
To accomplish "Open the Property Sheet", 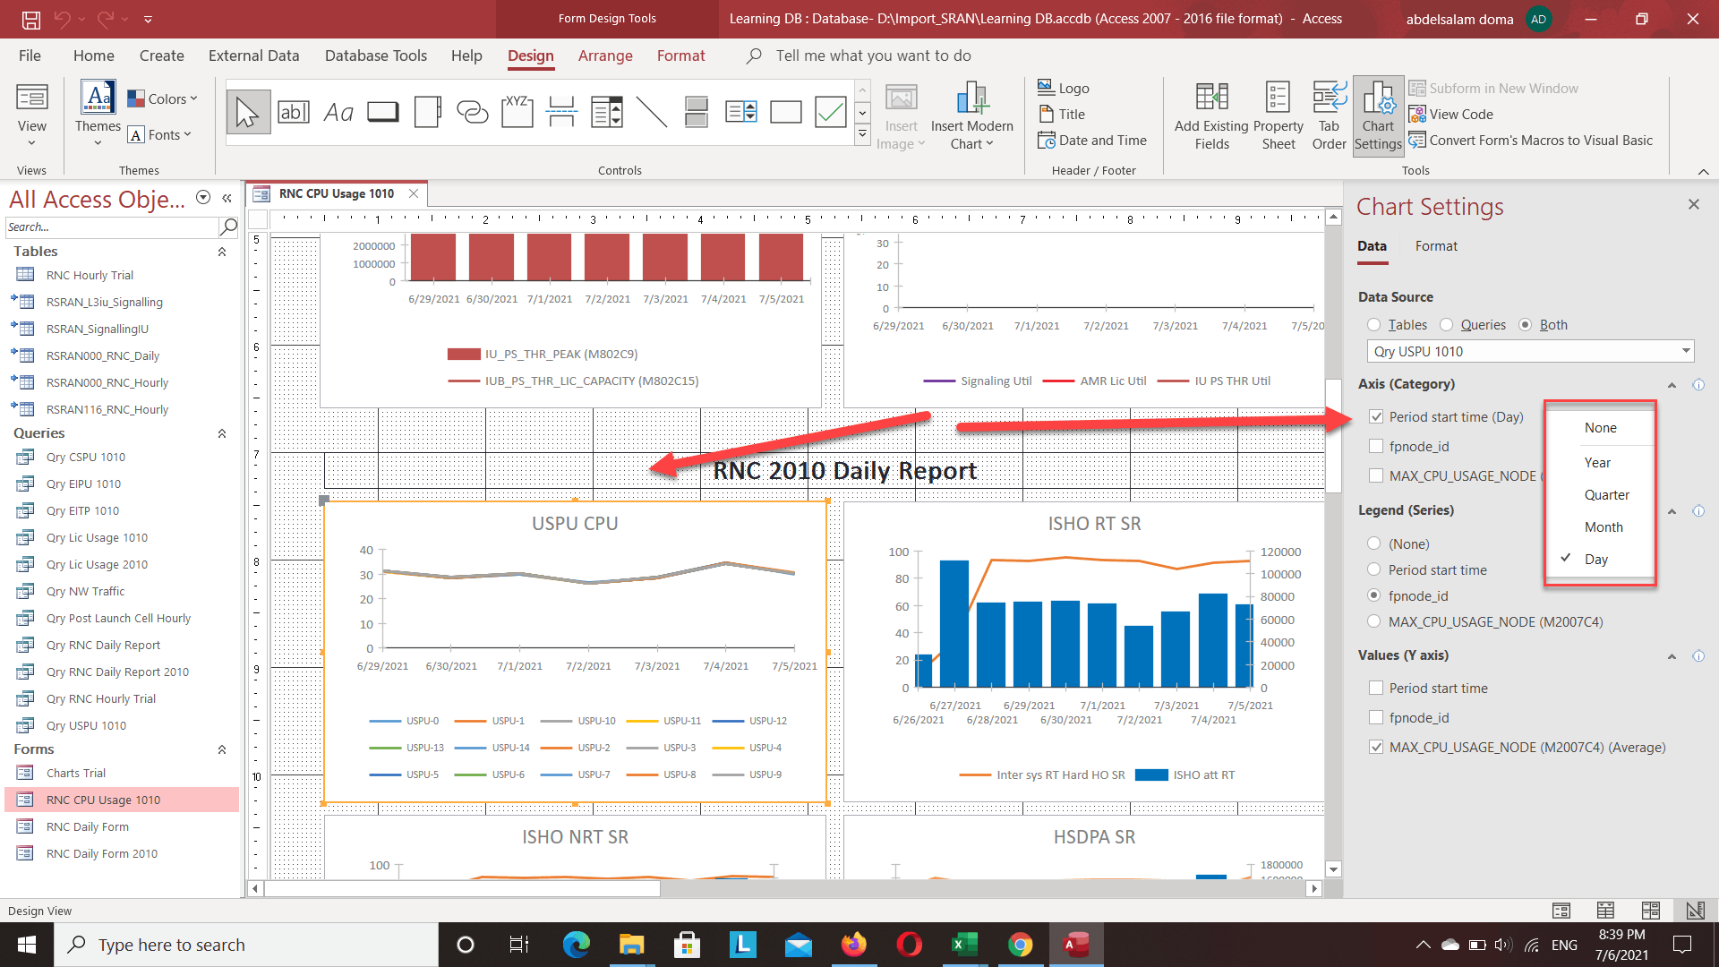I will point(1279,116).
